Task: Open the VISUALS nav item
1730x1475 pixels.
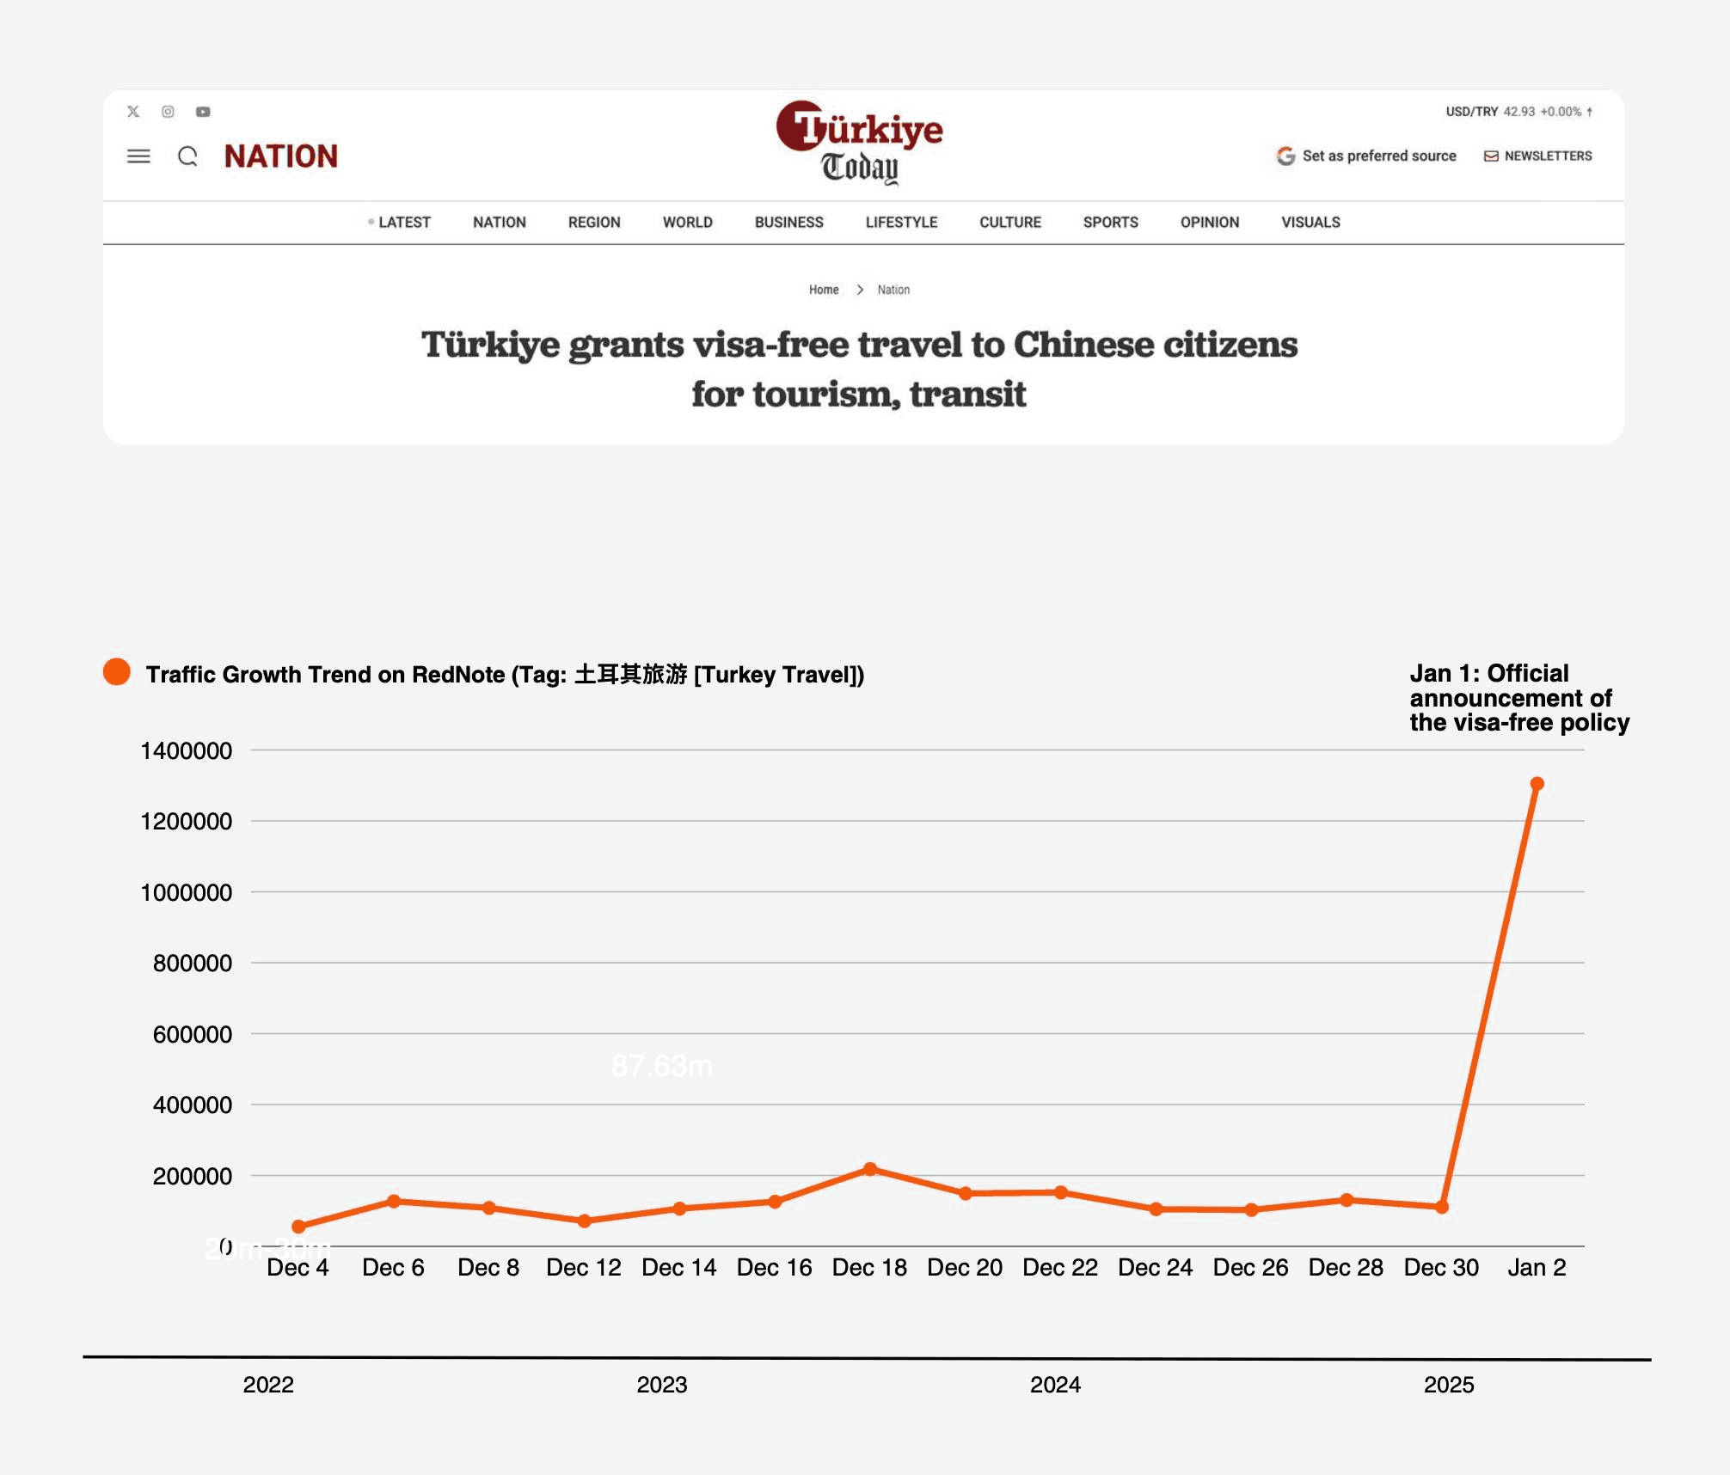Action: coord(1310,222)
